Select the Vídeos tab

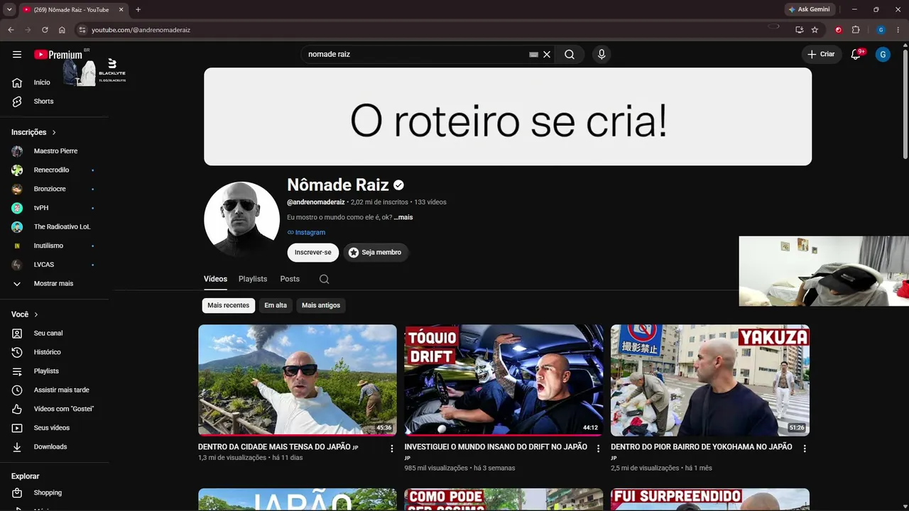click(x=215, y=279)
